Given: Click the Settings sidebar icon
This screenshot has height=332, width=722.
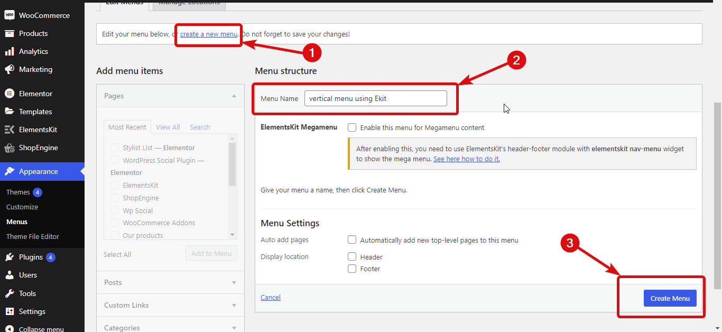Looking at the screenshot, I should [x=9, y=311].
